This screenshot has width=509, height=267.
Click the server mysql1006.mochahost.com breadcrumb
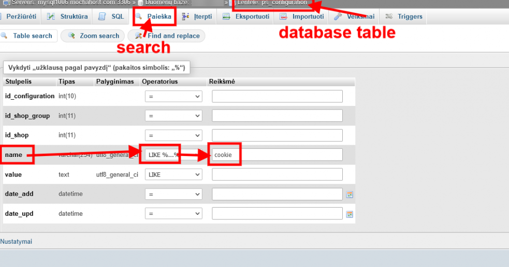(71, 3)
